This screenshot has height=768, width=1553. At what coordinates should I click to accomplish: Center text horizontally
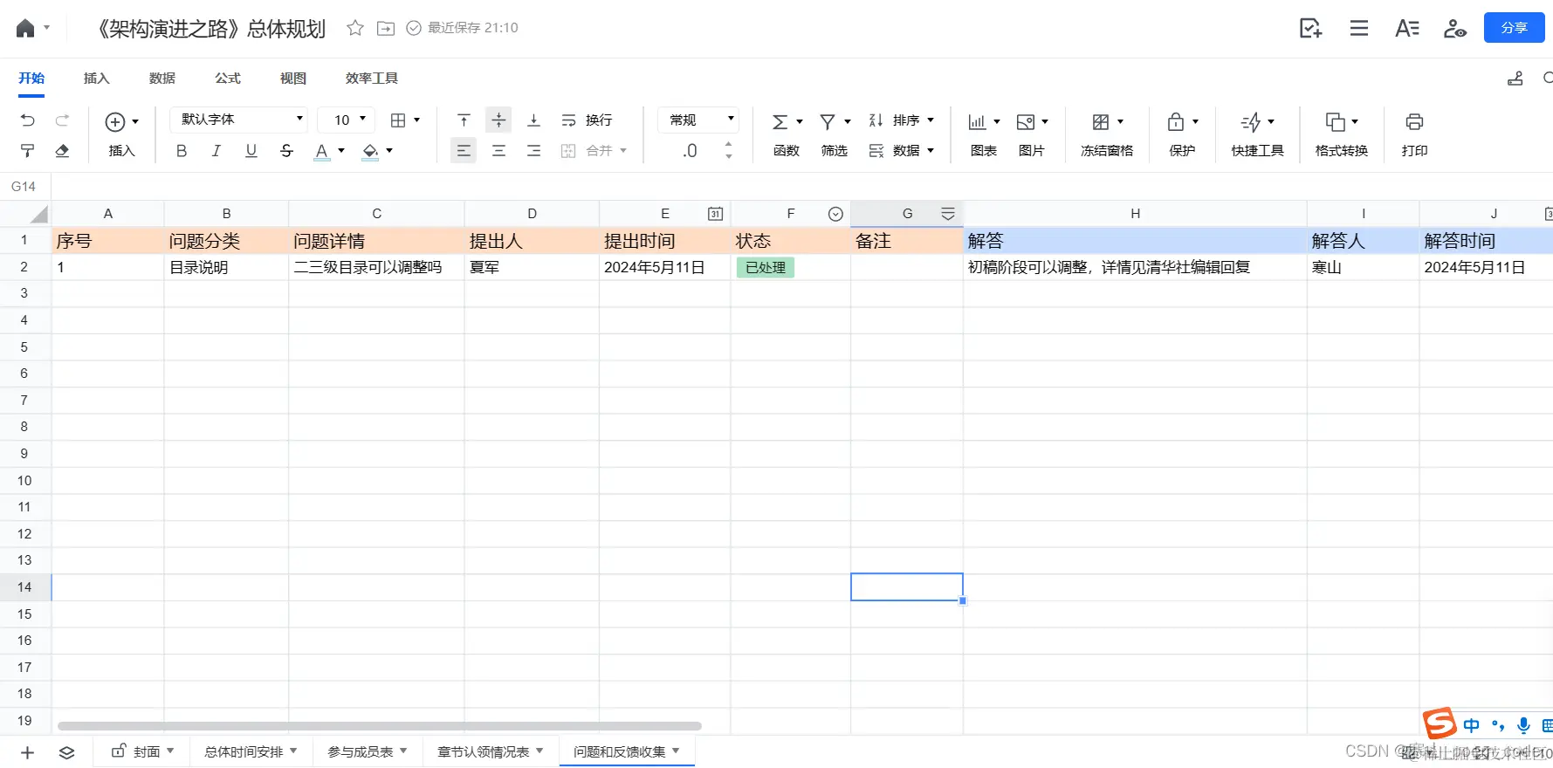[498, 151]
